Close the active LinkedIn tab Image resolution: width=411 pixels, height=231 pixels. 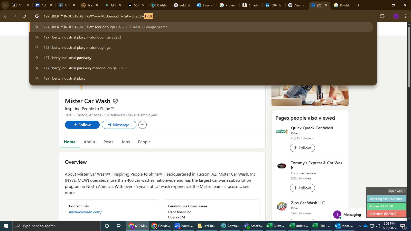(326, 5)
